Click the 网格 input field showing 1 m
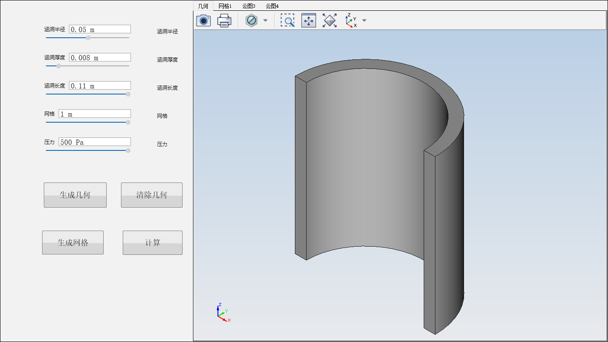Image resolution: width=608 pixels, height=342 pixels. click(x=95, y=114)
